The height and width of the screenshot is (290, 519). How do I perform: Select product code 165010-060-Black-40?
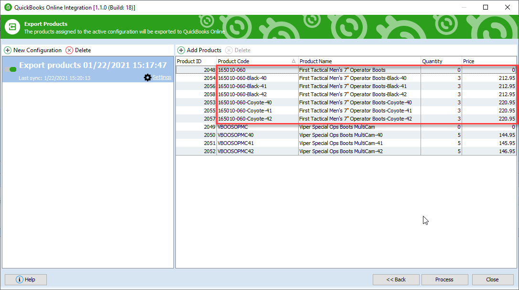242,78
